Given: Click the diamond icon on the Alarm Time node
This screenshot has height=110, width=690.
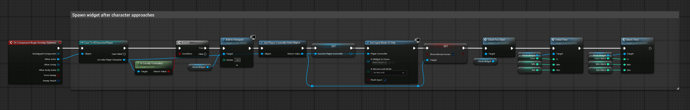Looking at the screenshot, I should [624, 40].
